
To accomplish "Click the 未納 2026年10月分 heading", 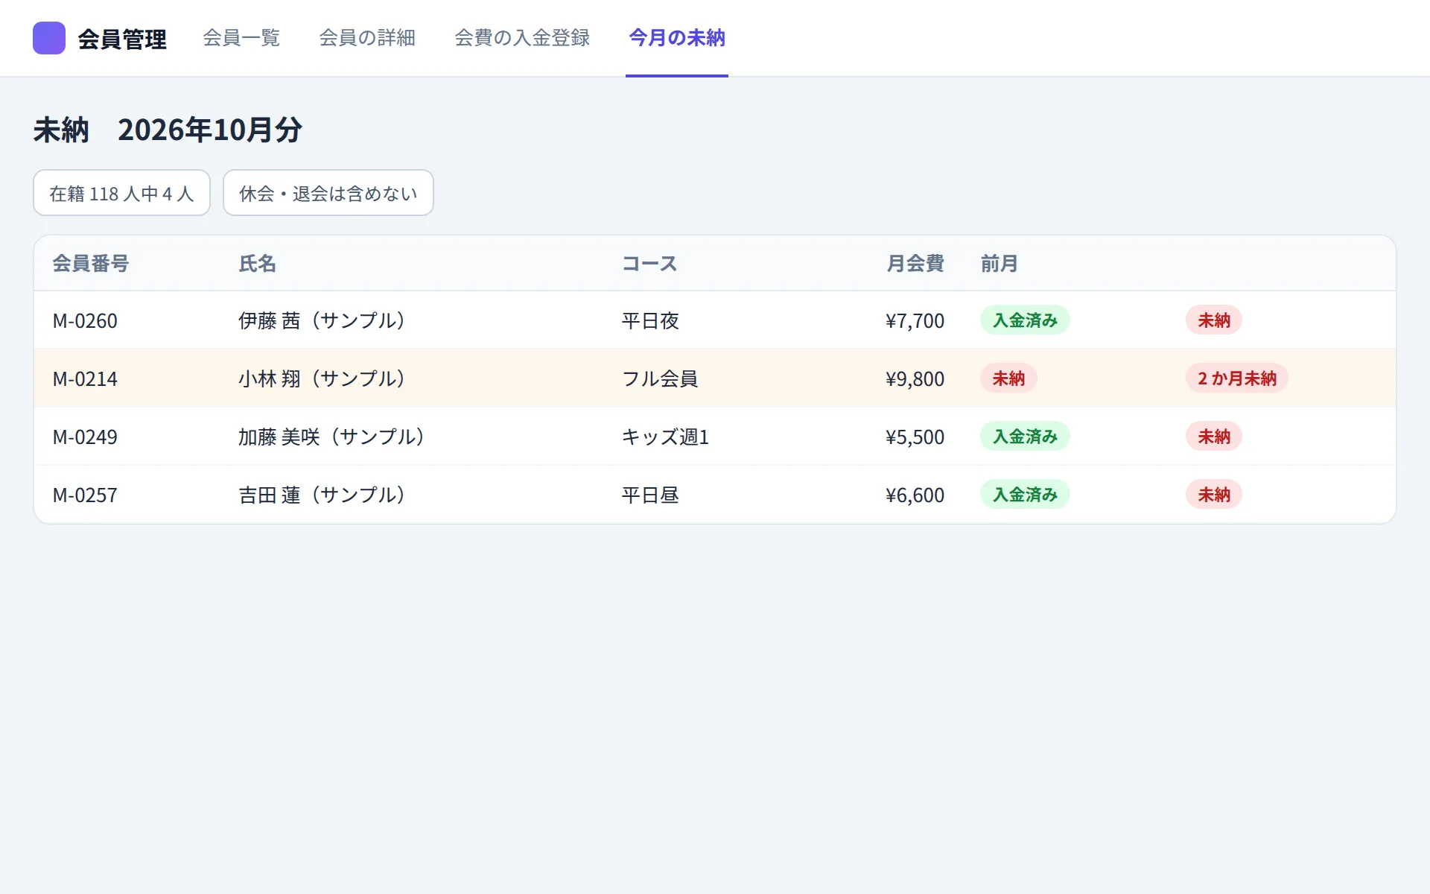I will 168,130.
